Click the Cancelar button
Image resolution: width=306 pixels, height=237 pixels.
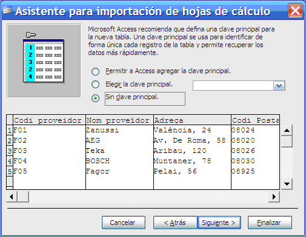(x=124, y=222)
